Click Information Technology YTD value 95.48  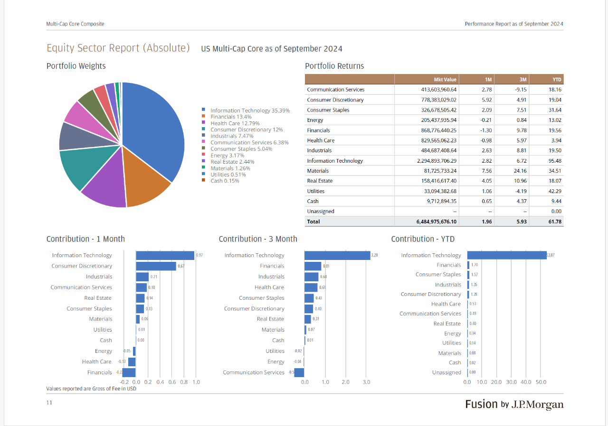coord(555,161)
